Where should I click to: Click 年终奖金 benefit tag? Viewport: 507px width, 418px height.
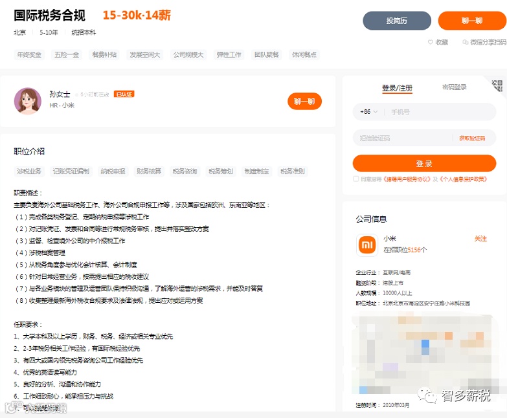29,54
